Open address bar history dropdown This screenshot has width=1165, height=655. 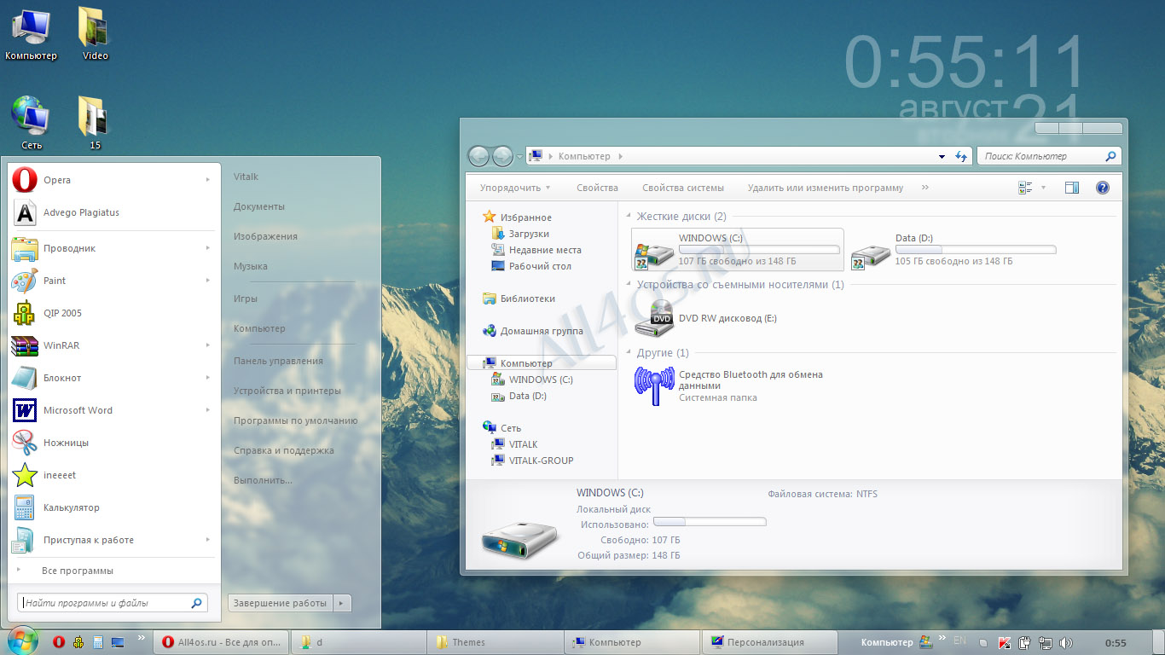coord(942,157)
